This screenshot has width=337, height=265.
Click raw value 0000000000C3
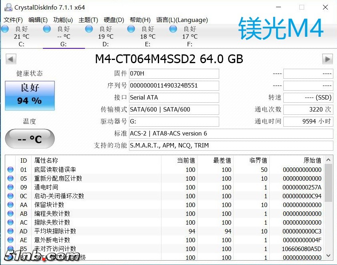point(302,231)
